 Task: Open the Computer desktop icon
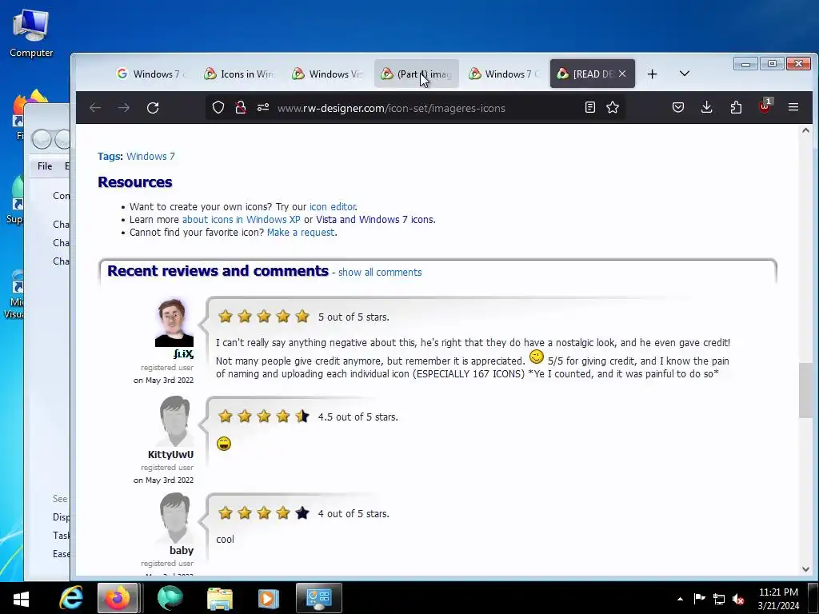[31, 33]
